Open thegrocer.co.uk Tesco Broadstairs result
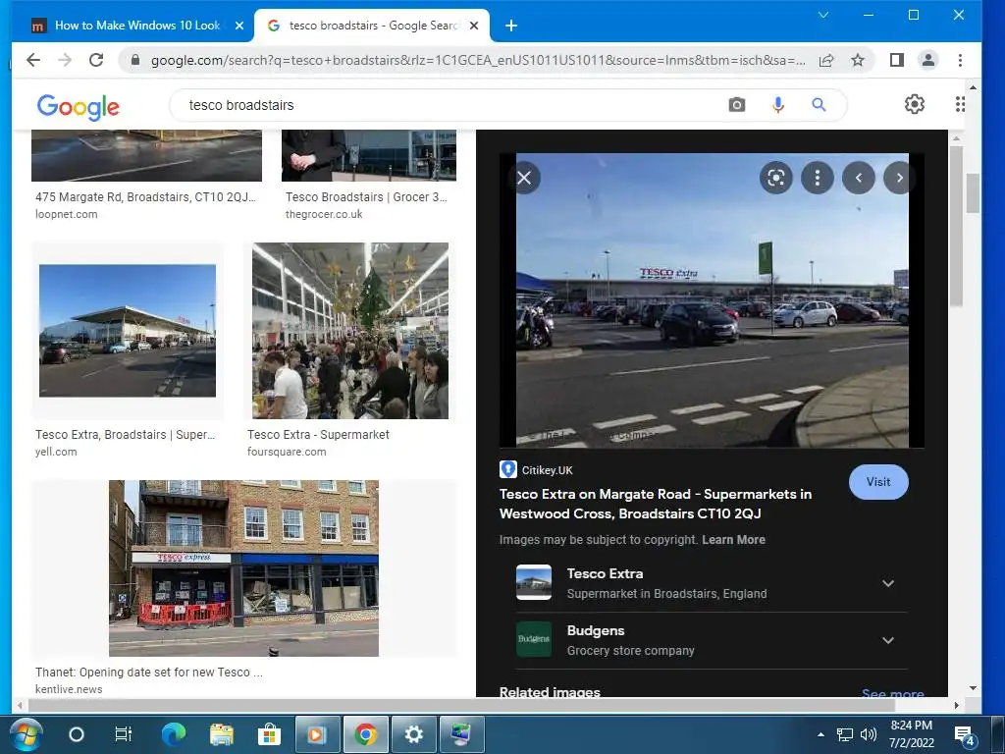1005x754 pixels. (x=367, y=197)
